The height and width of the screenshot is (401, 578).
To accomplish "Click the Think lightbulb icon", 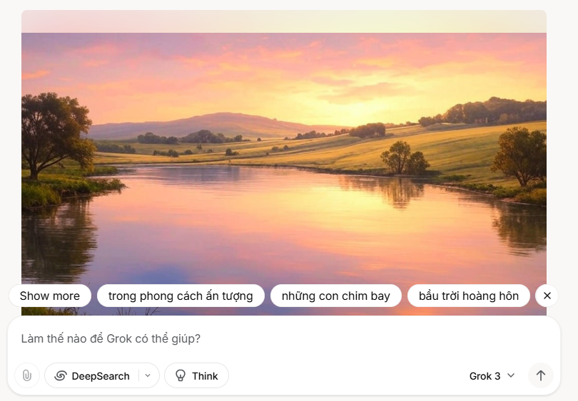I will point(181,376).
